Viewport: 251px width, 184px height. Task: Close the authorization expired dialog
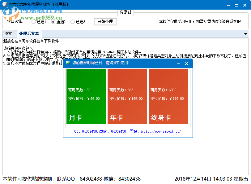click(186, 64)
